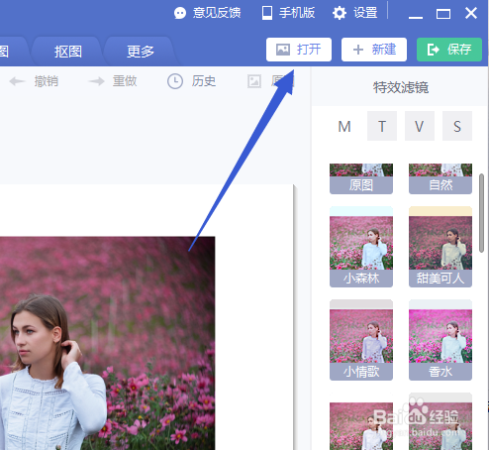Open 设置 gear icon
This screenshot has width=489, height=450.
(340, 13)
